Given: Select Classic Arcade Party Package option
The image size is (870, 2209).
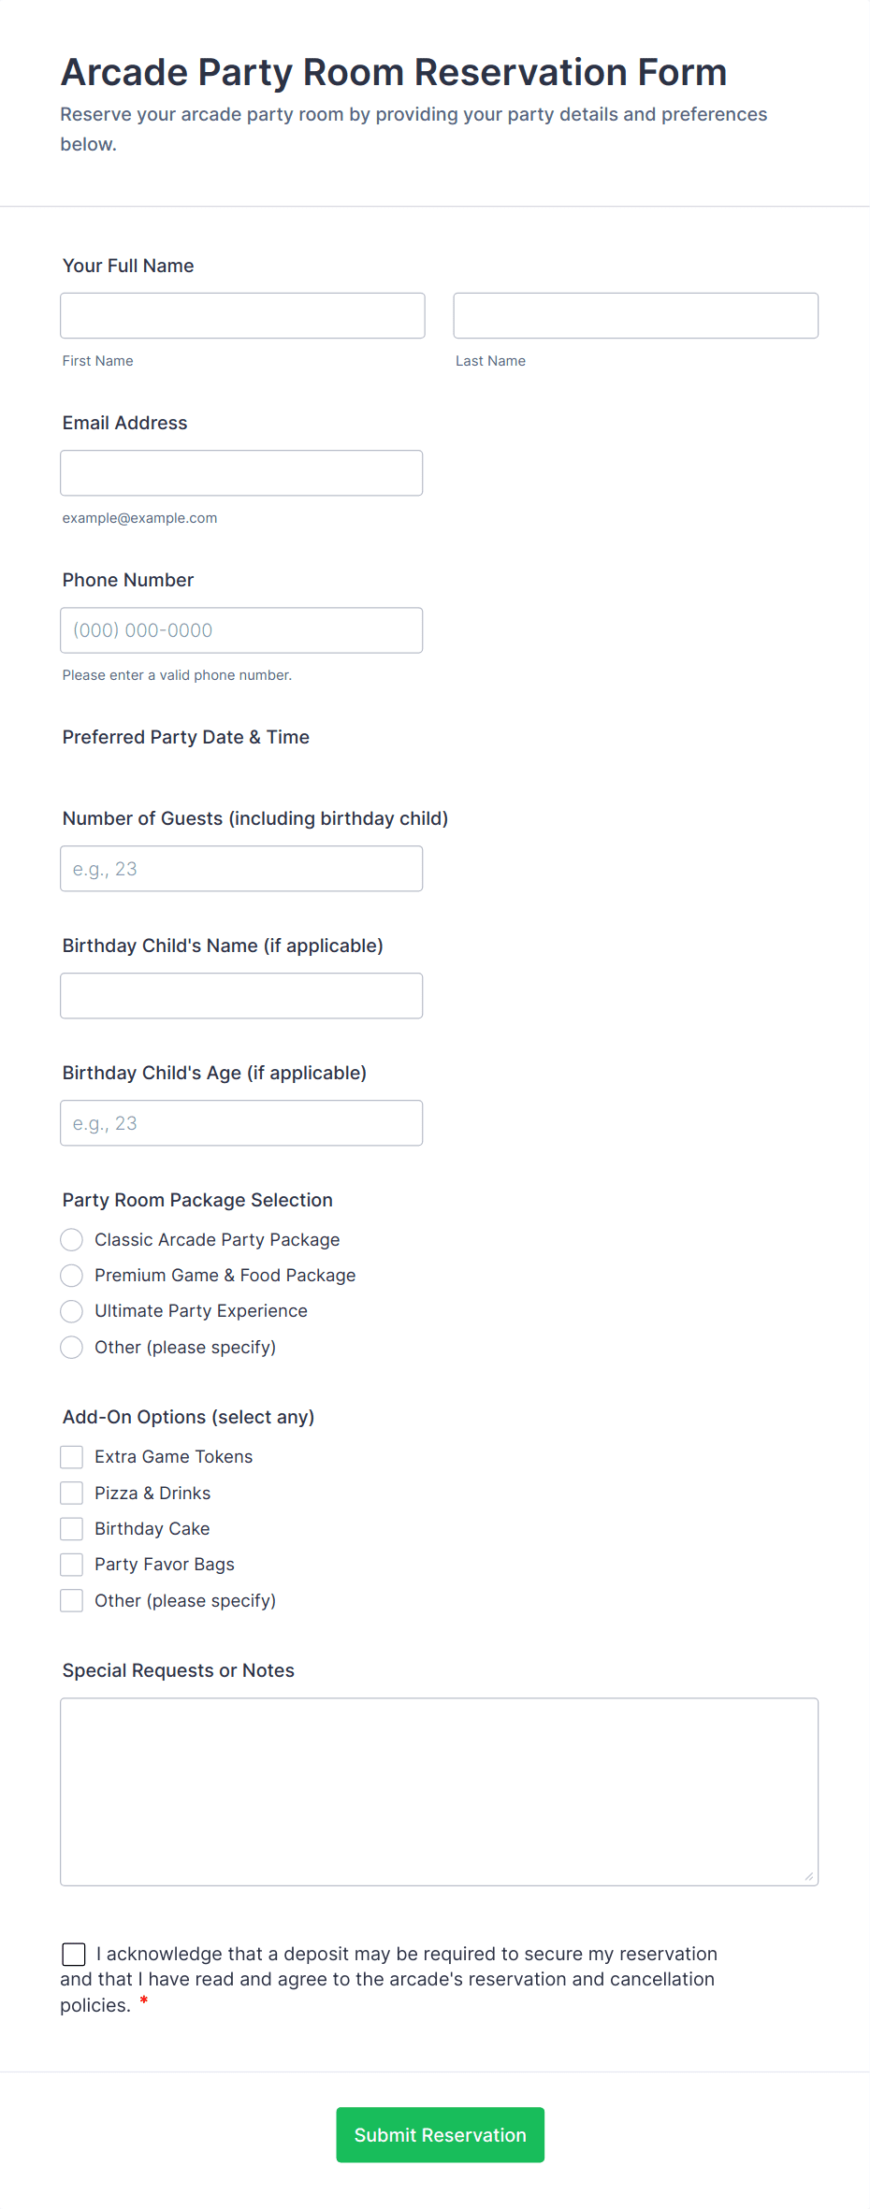Looking at the screenshot, I should [x=72, y=1240].
